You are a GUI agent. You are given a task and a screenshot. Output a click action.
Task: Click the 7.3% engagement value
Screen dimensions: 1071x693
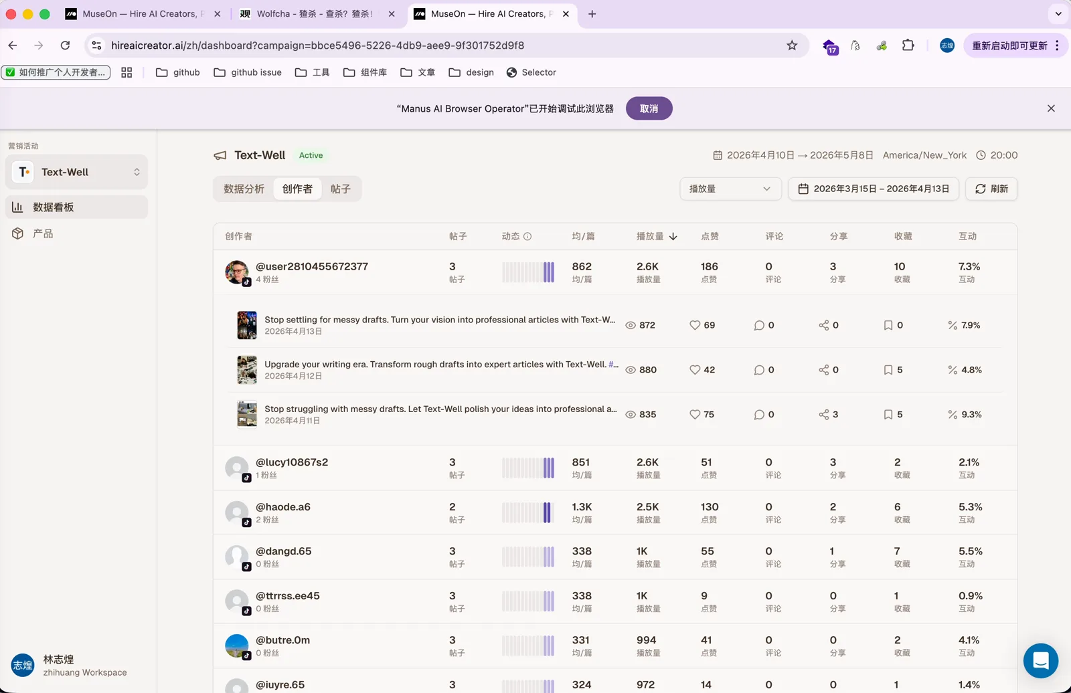[x=969, y=266]
